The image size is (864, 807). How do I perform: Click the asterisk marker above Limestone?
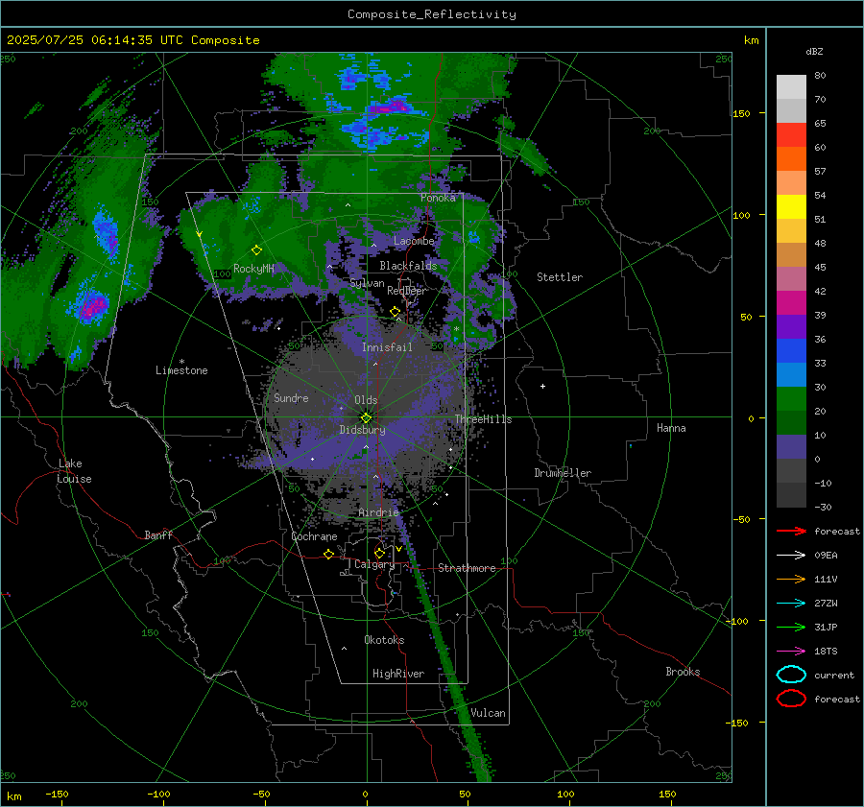coord(181,362)
